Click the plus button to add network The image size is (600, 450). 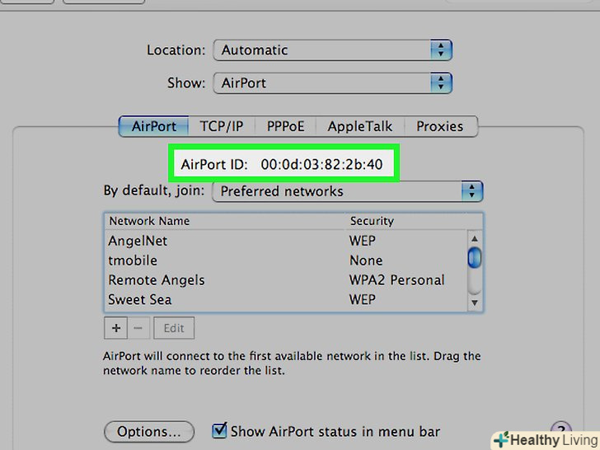[116, 328]
